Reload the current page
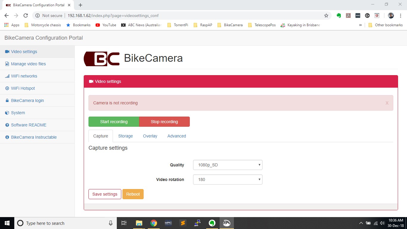 pos(26,16)
